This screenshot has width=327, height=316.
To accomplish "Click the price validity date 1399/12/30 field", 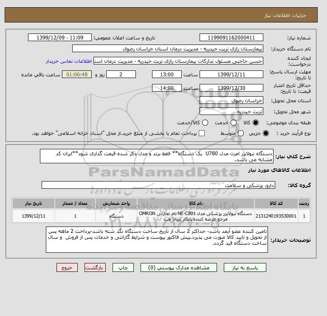I will pyautogui.click(x=231, y=88).
